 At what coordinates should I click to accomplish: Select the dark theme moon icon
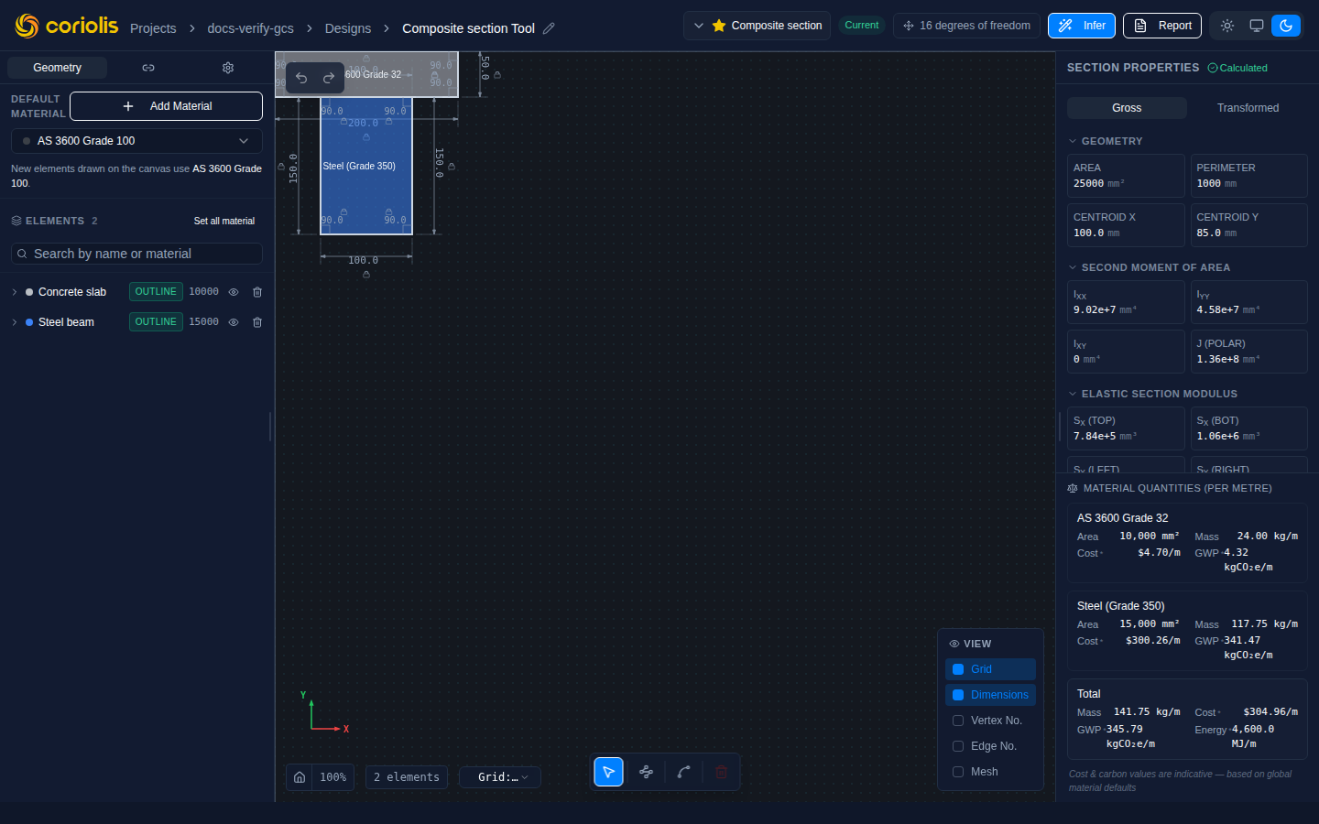pyautogui.click(x=1286, y=26)
